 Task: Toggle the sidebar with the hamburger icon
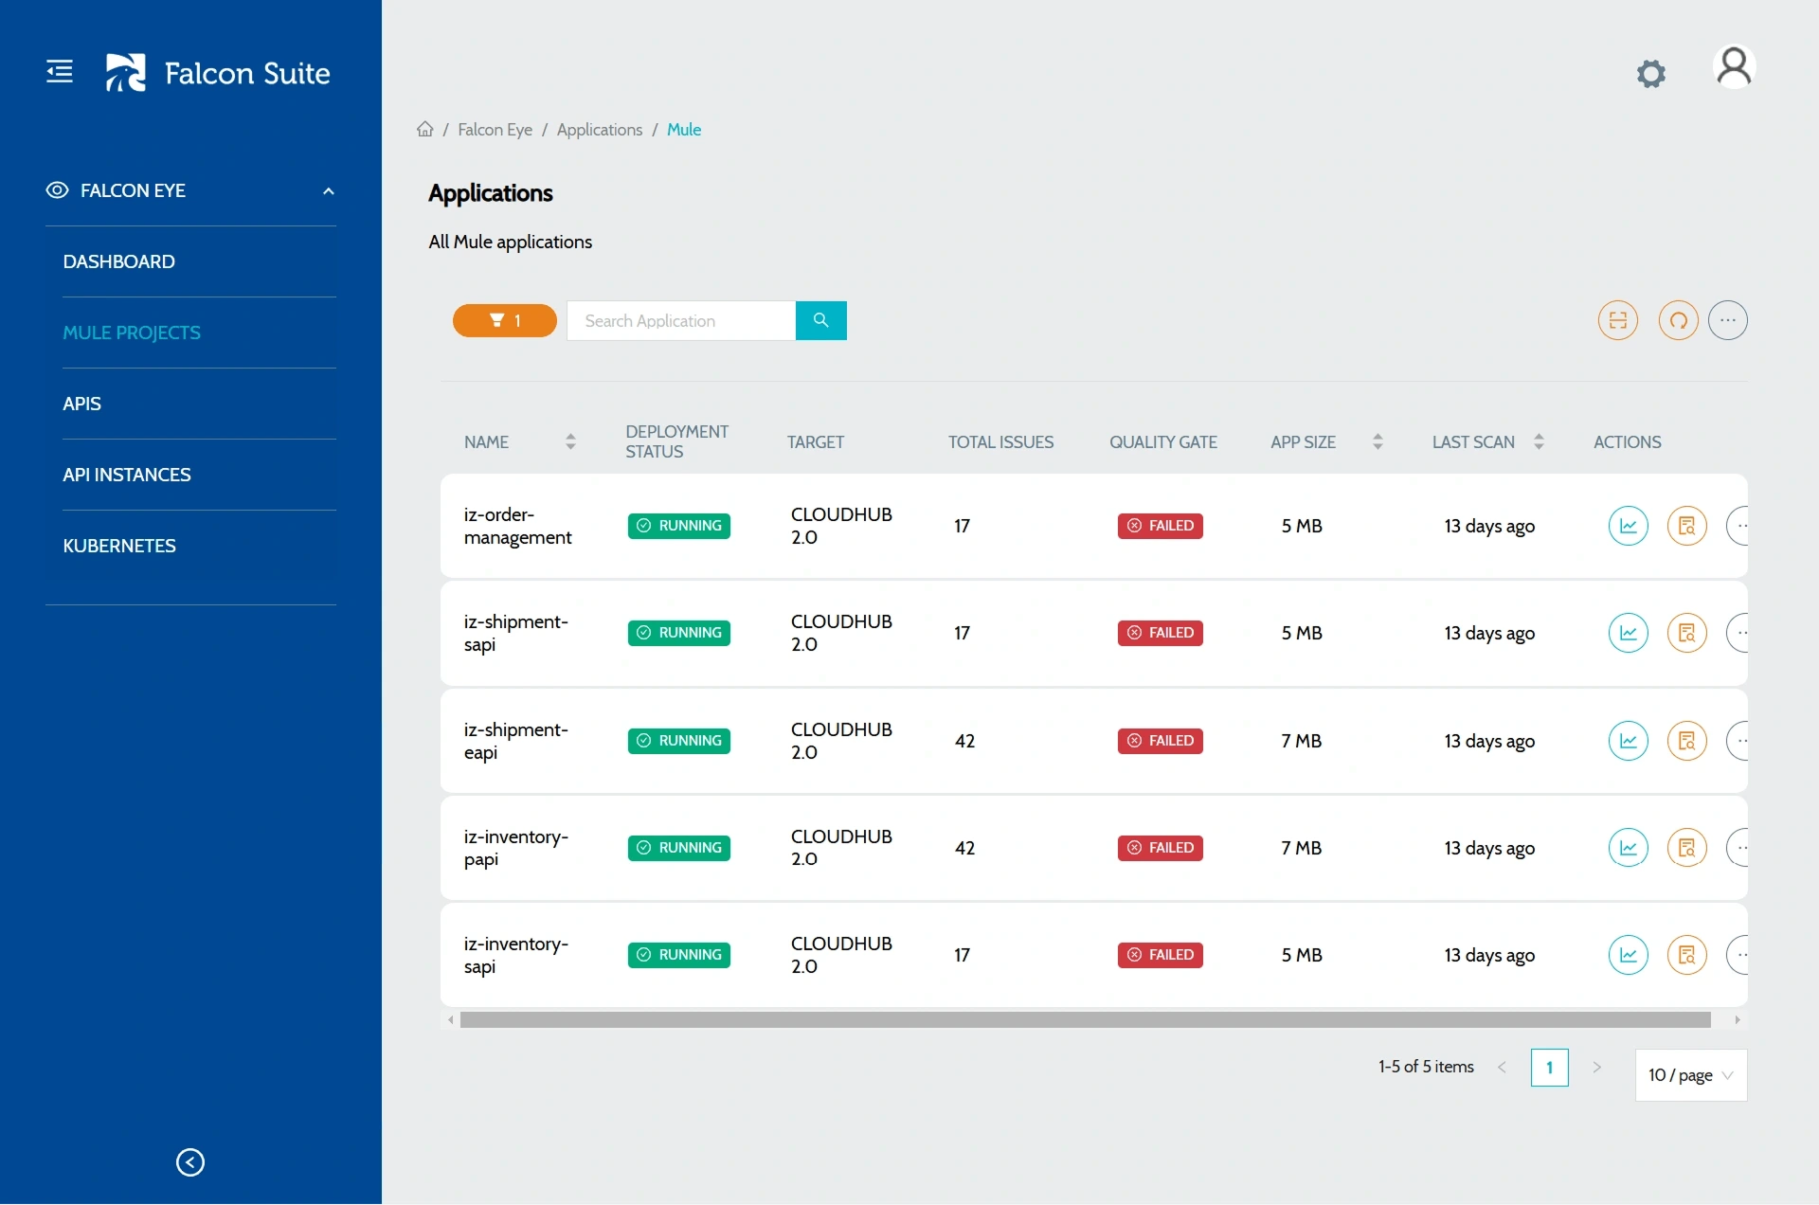(x=59, y=70)
